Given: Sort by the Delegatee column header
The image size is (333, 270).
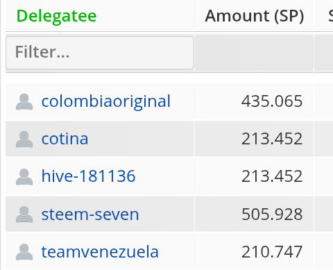Looking at the screenshot, I should (56, 16).
